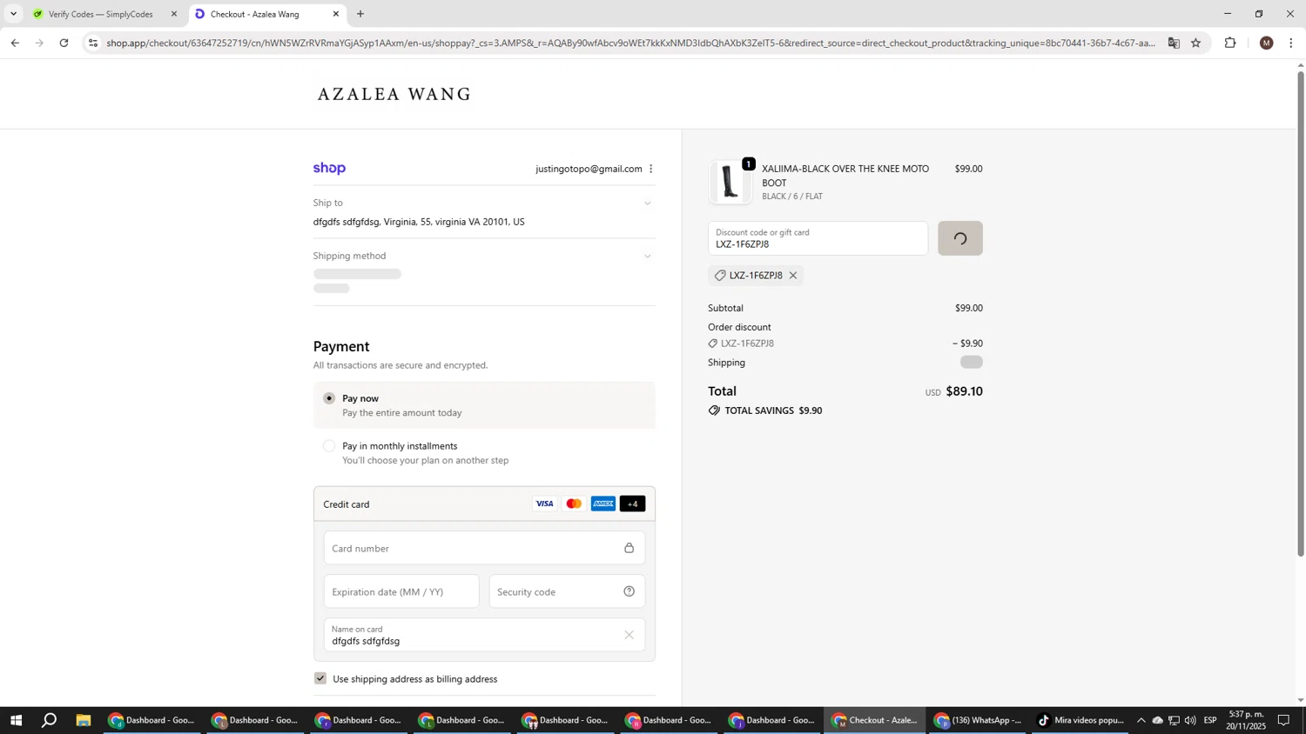Show hidden system tray icons

click(1141, 720)
